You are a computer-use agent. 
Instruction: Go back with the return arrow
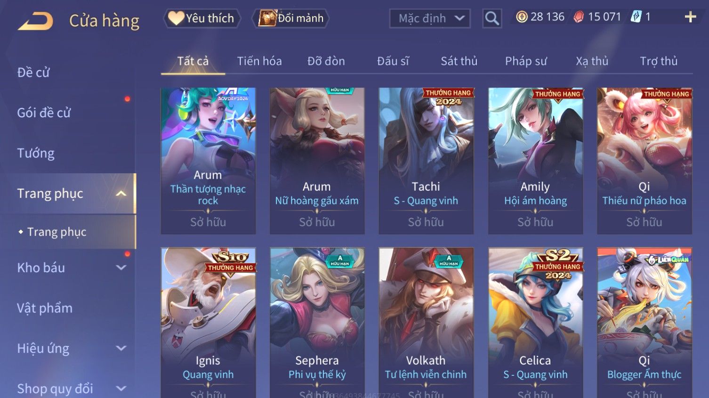pos(36,21)
